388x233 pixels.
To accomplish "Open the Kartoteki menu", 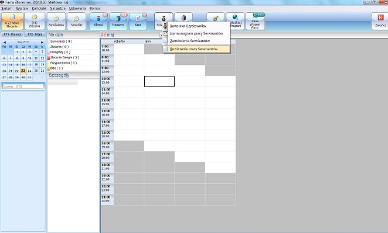I will [39, 8].
